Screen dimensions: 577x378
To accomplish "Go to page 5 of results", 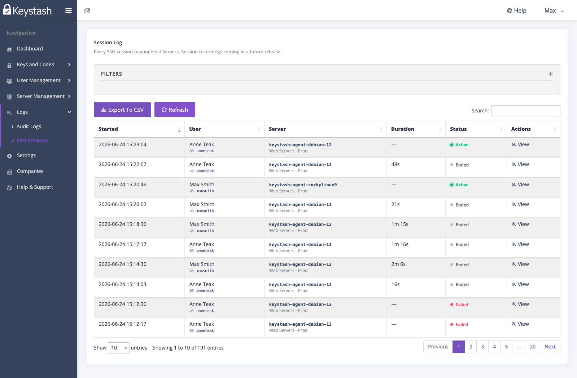I will point(506,347).
